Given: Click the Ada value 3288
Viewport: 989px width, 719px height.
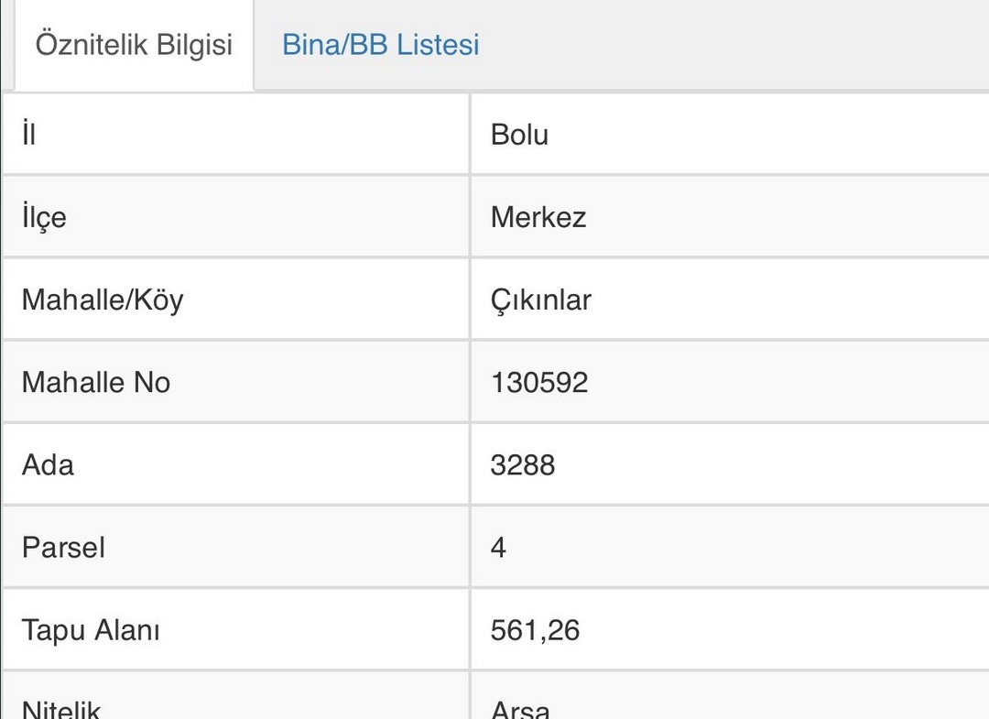Looking at the screenshot, I should point(523,464).
